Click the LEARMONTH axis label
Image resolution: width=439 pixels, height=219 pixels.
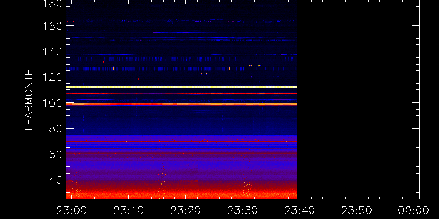click(x=29, y=100)
